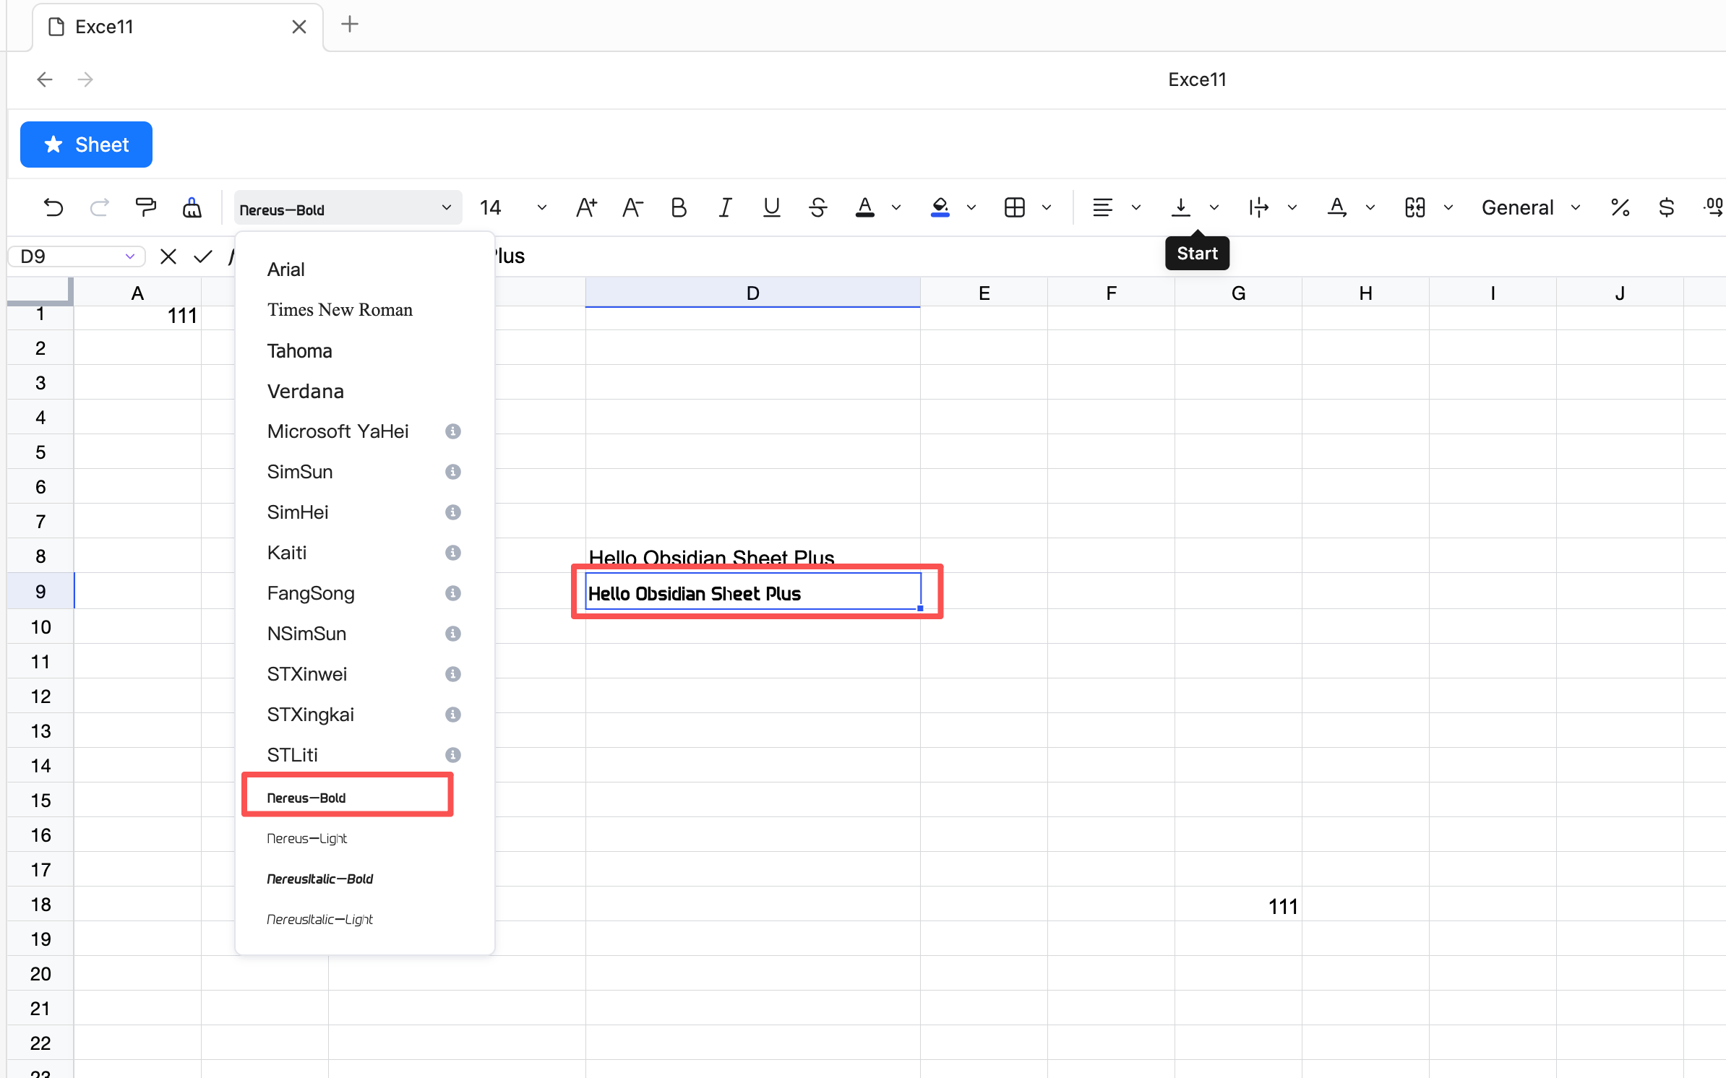The width and height of the screenshot is (1726, 1078).
Task: Select Times New Roman from font list
Action: coord(340,310)
